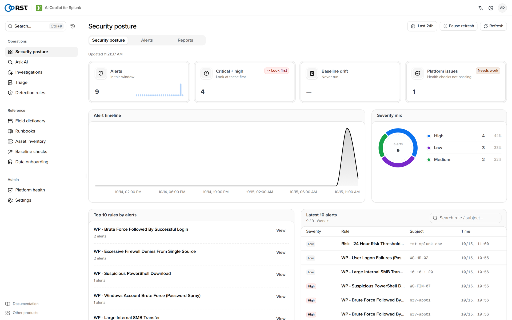This screenshot has height=320, width=512.
Task: Toggle dark mode moon icon
Action: point(491,8)
